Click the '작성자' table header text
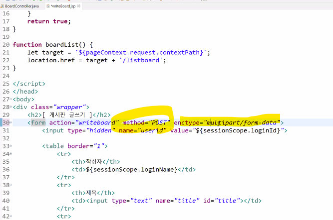This screenshot has width=333, height=220. [x=94, y=162]
